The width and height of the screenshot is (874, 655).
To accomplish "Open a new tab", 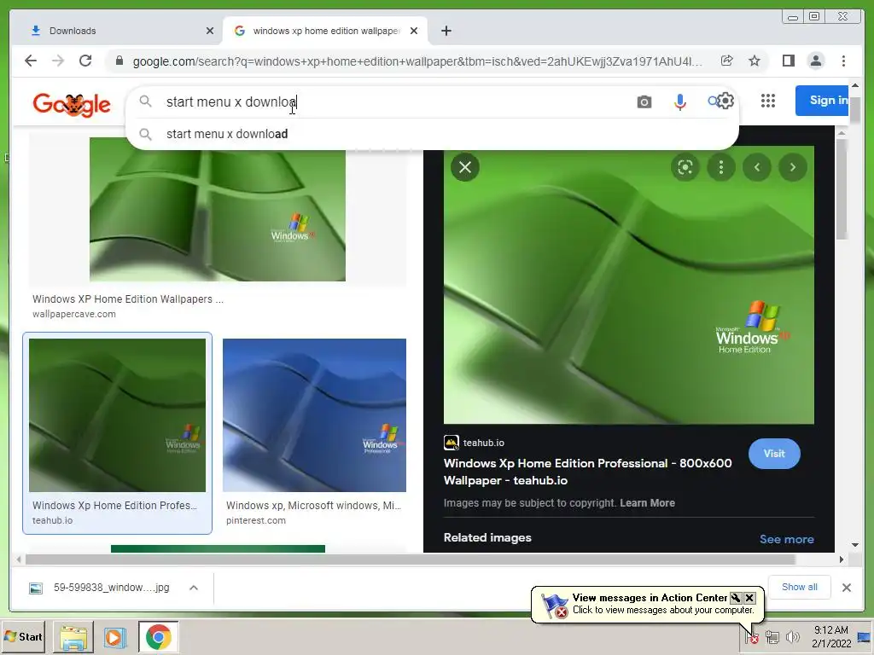I will [446, 31].
